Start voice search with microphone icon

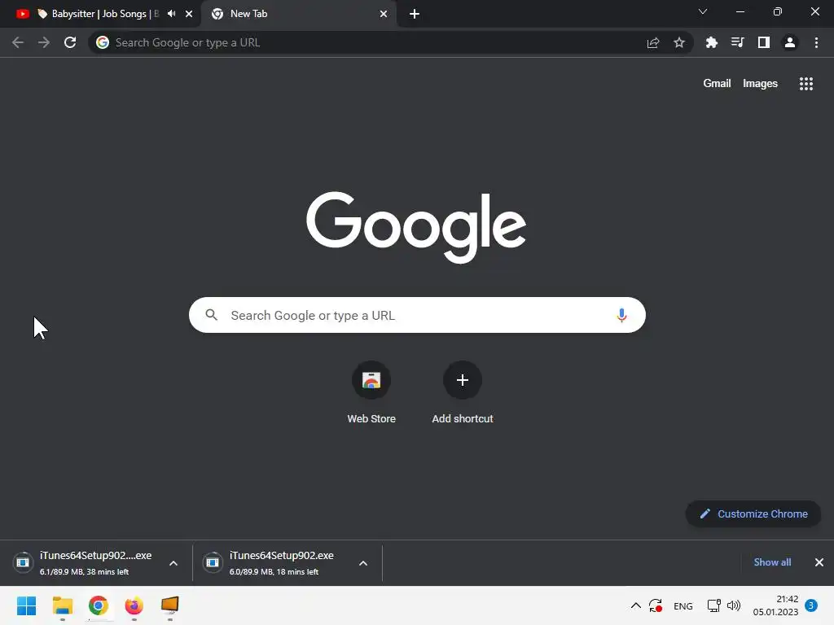(x=621, y=315)
